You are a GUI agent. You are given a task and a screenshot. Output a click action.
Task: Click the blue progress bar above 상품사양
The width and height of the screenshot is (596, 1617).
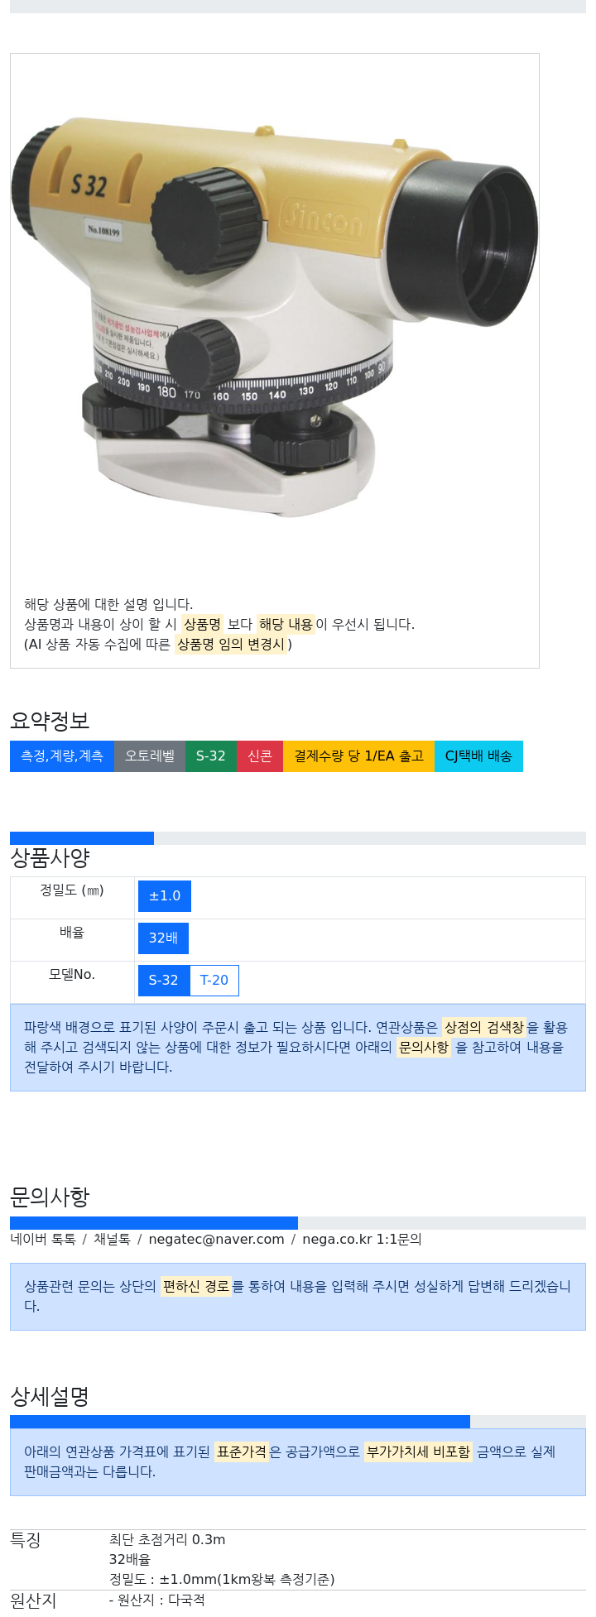click(82, 838)
